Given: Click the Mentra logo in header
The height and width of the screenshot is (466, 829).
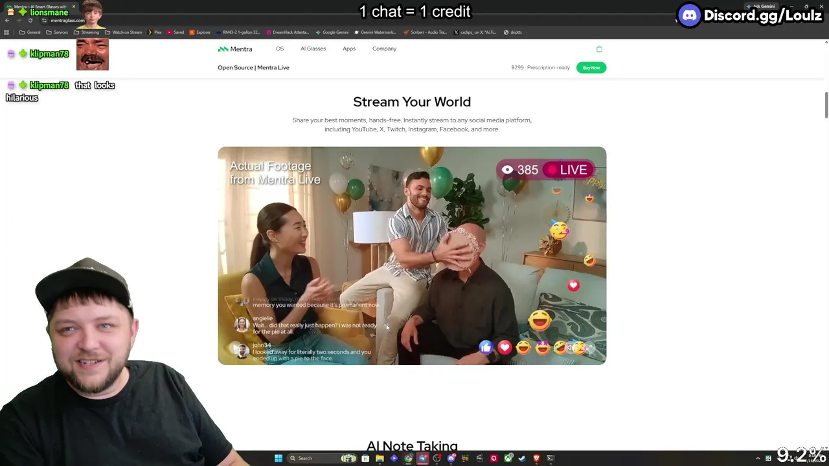Looking at the screenshot, I should pyautogui.click(x=235, y=49).
